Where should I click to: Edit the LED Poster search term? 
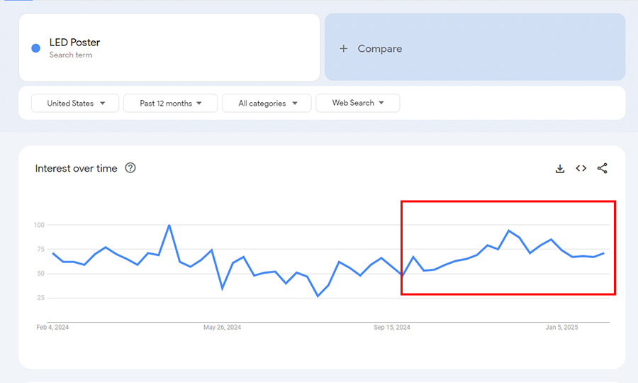tap(74, 43)
